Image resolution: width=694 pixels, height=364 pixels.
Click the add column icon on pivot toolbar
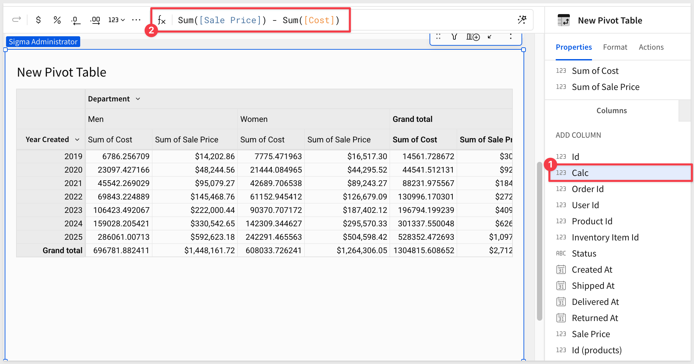(x=473, y=37)
